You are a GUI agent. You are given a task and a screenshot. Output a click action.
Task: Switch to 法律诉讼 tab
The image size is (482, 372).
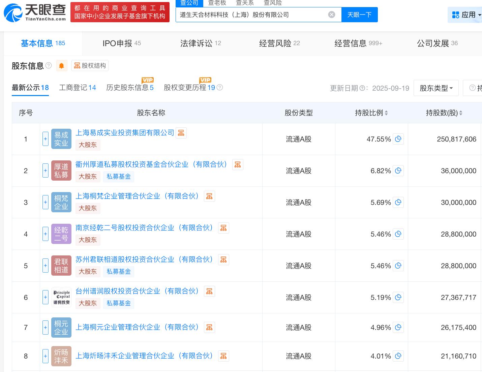(x=200, y=43)
